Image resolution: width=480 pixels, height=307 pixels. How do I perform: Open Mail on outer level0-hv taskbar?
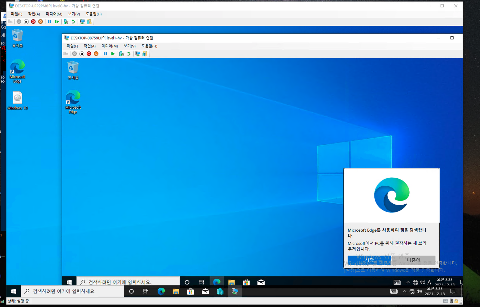[x=205, y=291]
